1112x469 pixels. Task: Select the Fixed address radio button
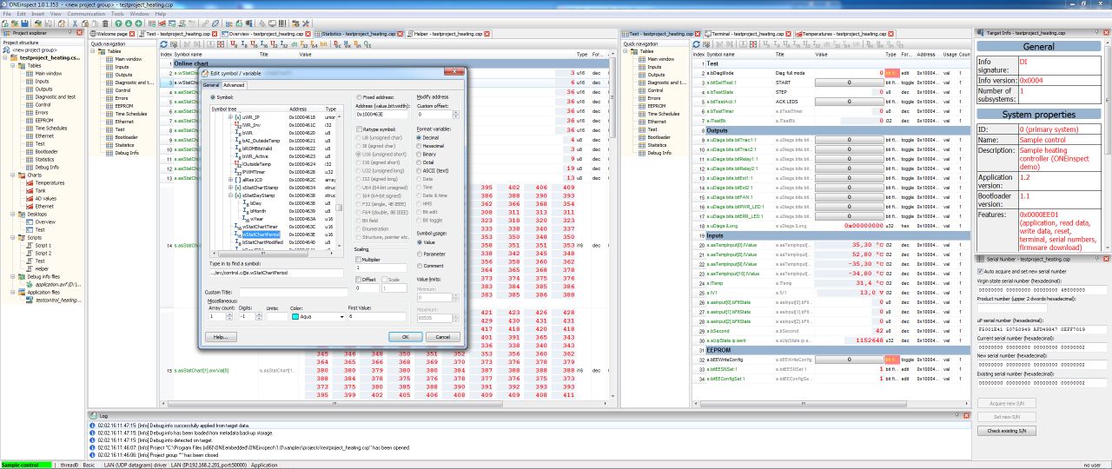tap(359, 97)
